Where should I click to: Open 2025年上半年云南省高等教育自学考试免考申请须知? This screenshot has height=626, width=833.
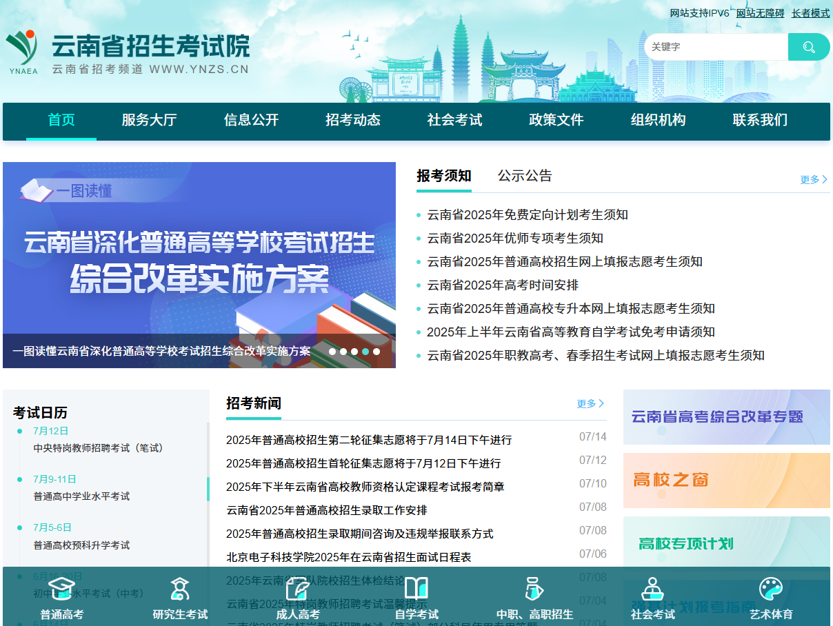coord(571,332)
